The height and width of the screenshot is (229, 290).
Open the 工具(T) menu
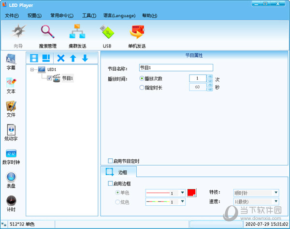coord(89,15)
